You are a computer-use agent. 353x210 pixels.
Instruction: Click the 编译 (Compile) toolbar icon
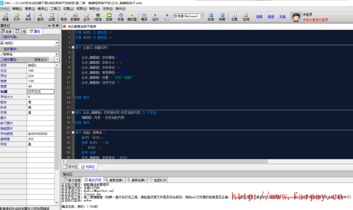(144, 17)
